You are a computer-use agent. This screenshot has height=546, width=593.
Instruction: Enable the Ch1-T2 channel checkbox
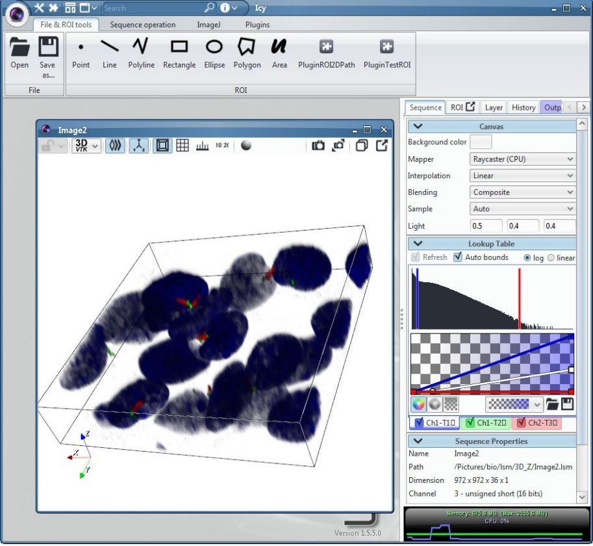pyautogui.click(x=471, y=423)
